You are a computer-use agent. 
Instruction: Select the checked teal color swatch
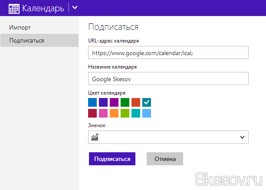[147, 102]
